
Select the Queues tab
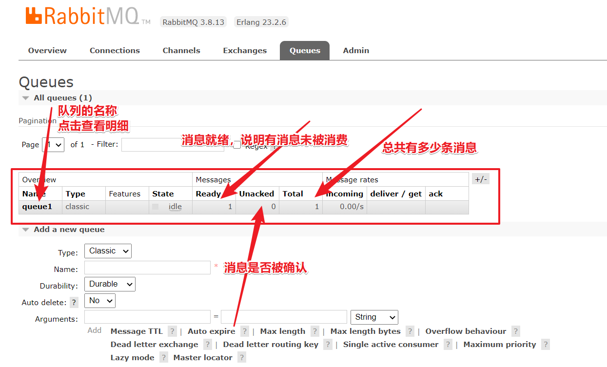tap(305, 51)
